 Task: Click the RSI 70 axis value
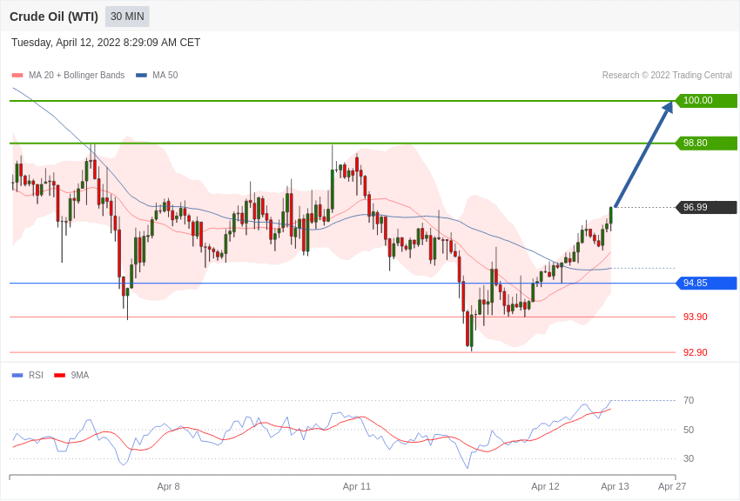coord(689,400)
